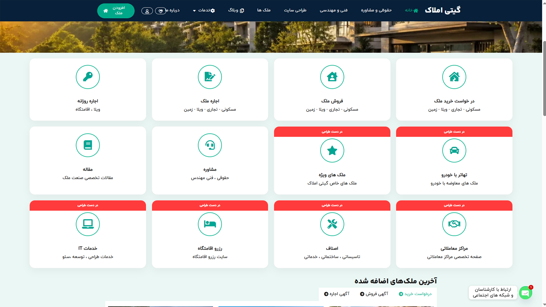Open the ملک ها menu item
The height and width of the screenshot is (307, 546).
[264, 10]
